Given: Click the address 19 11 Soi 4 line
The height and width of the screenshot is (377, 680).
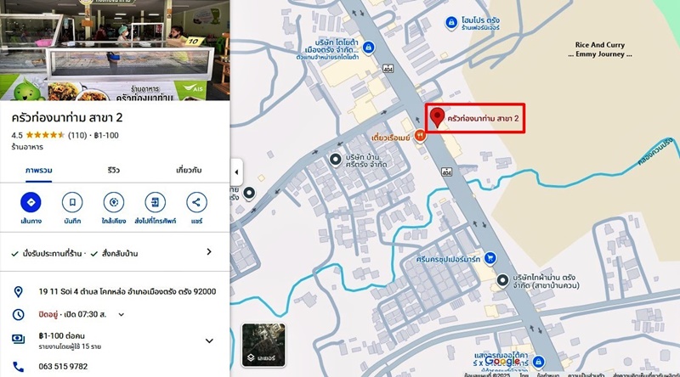Looking at the screenshot, I should point(127,291).
